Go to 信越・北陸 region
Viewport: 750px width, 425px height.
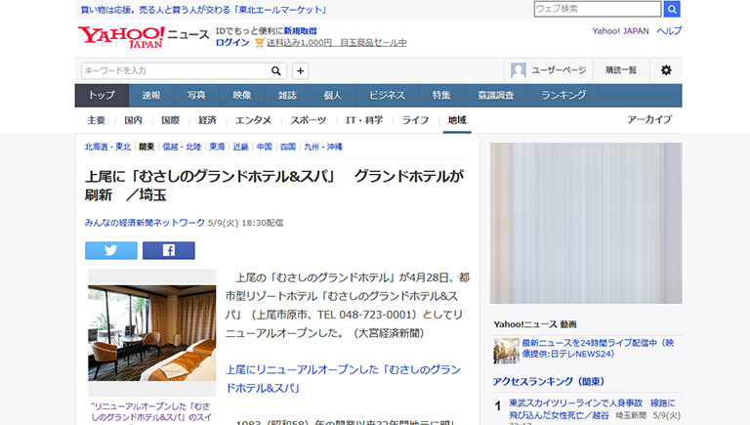click(x=182, y=147)
